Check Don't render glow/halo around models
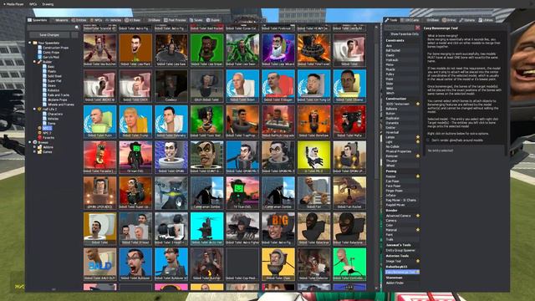 tap(428, 140)
